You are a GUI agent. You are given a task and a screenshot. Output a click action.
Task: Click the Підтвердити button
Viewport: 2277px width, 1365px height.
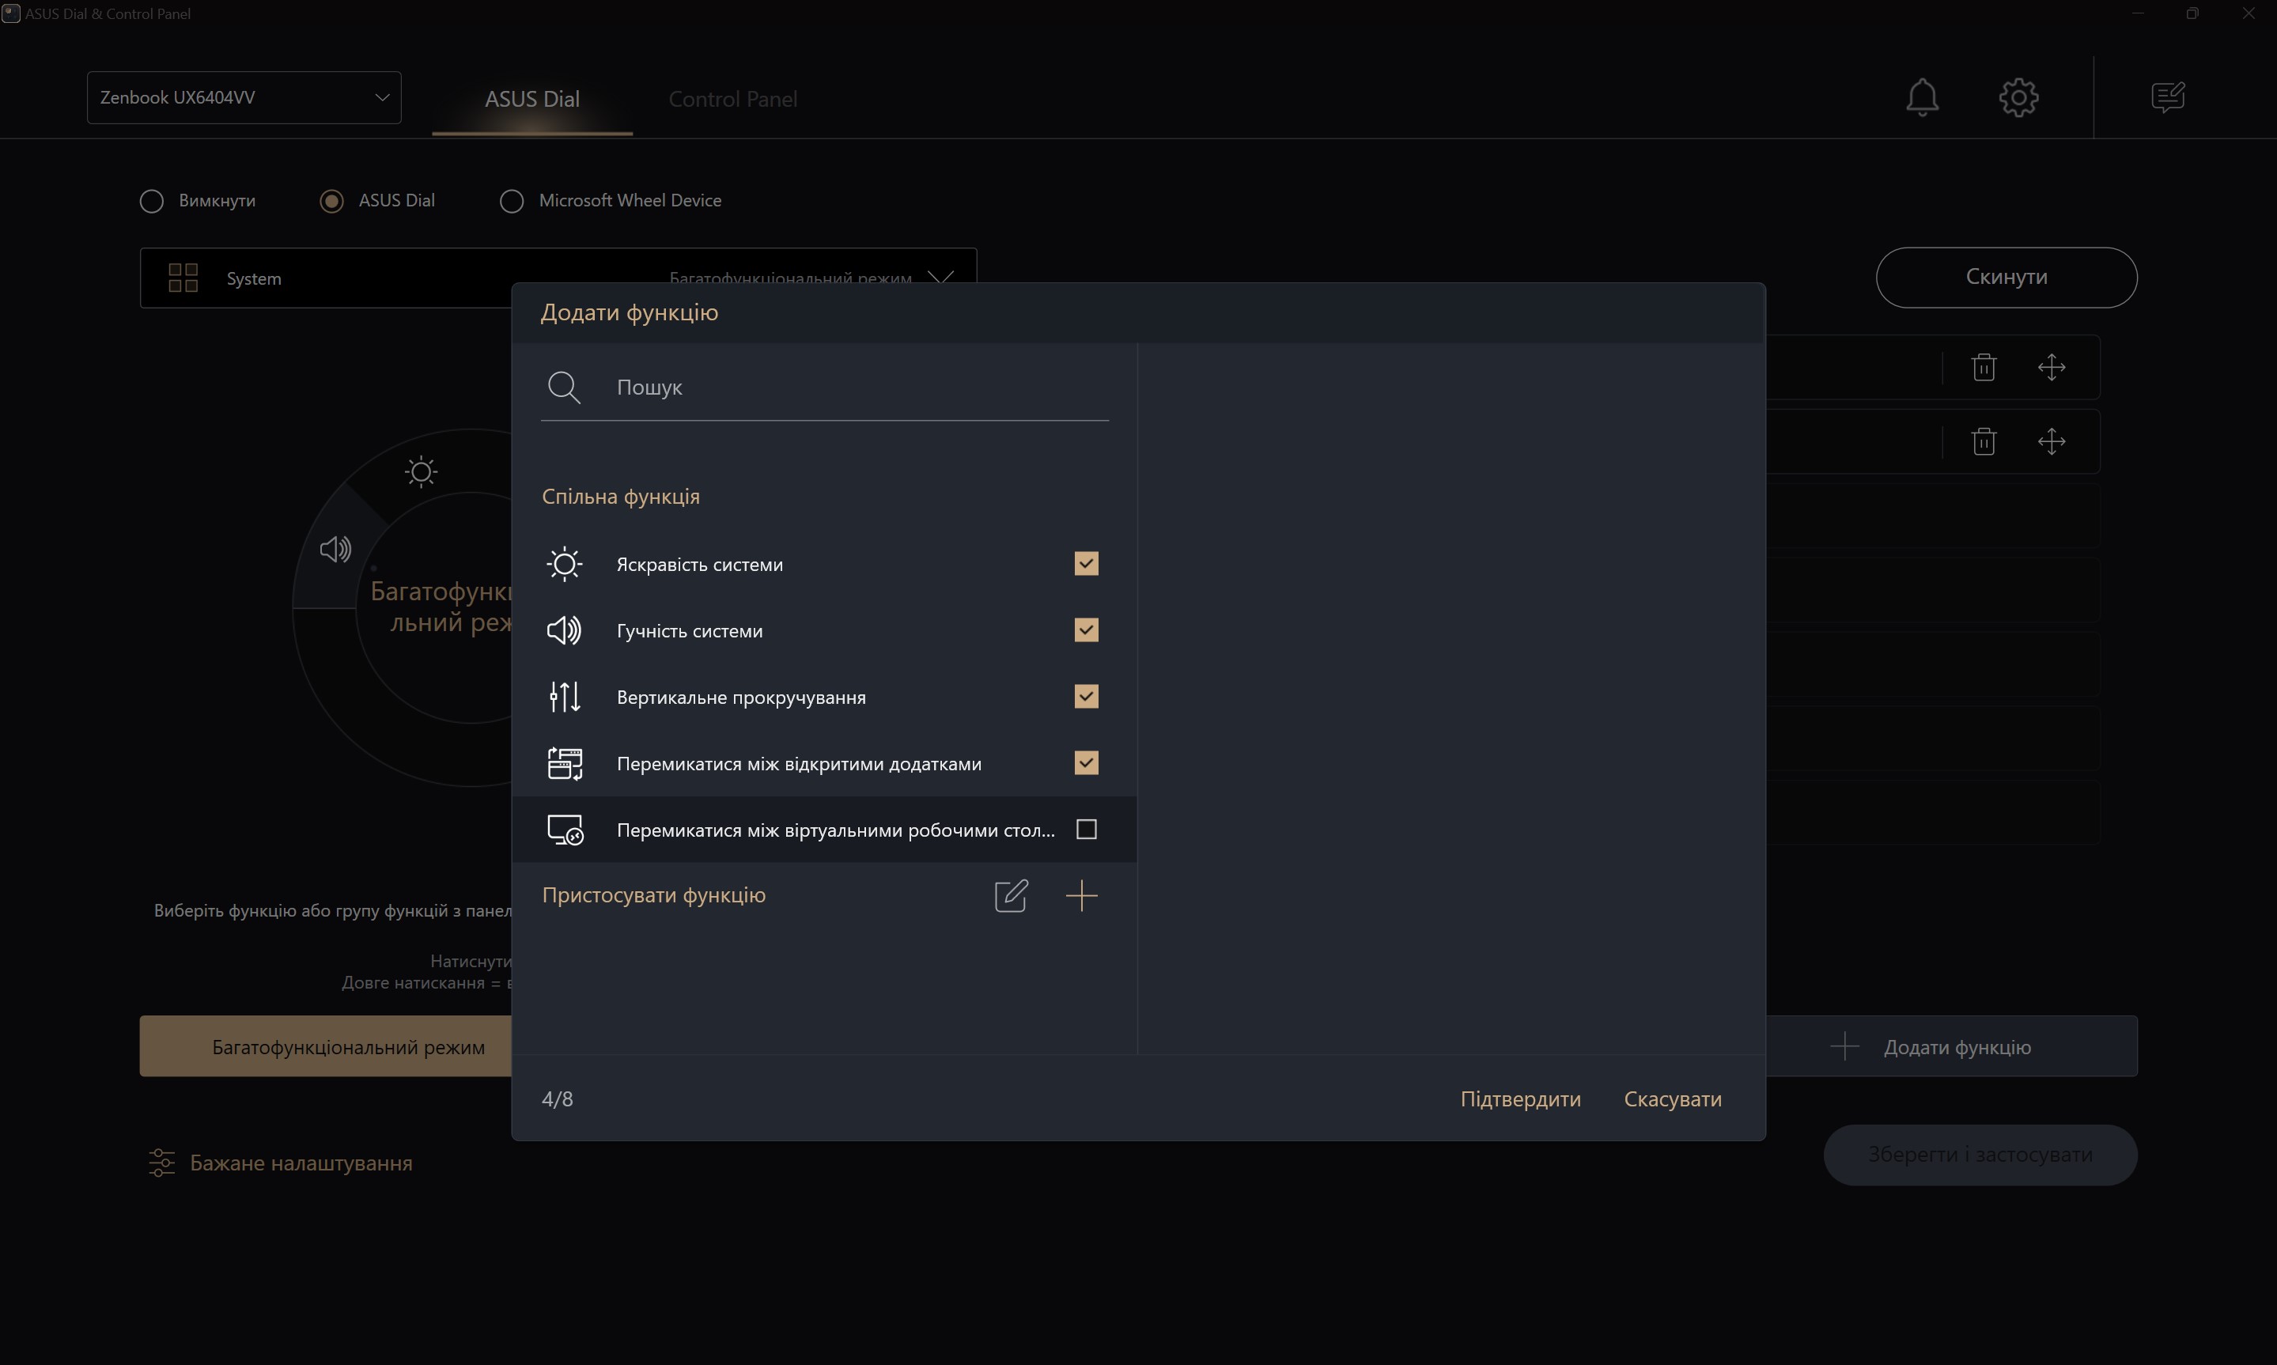1520,1099
